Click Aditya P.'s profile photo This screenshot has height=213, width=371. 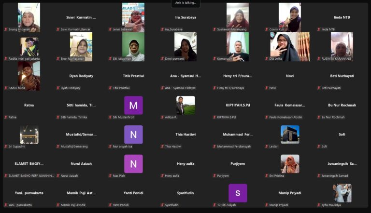(185, 106)
